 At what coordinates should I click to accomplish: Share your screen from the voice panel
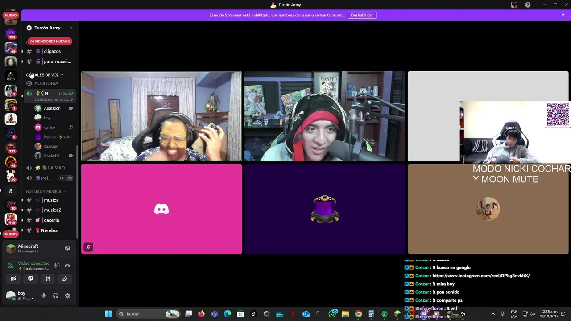30,279
